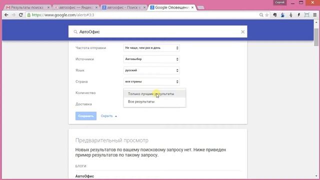This screenshot has width=320, height=180.
Task: Click the Сохранить button
Action: (x=86, y=116)
